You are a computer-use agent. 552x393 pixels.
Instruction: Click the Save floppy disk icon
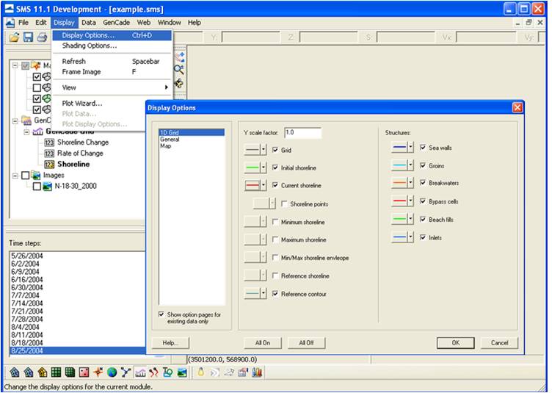pos(28,37)
